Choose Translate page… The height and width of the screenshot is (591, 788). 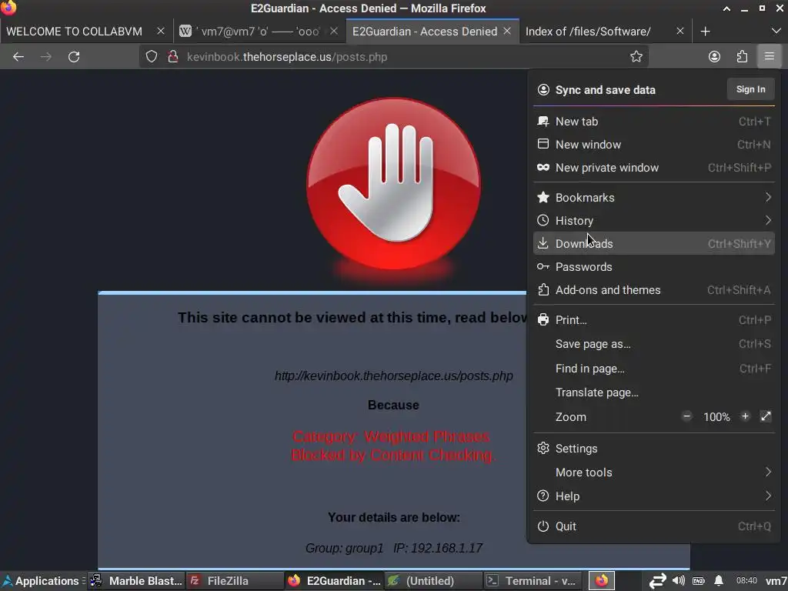[654, 392]
